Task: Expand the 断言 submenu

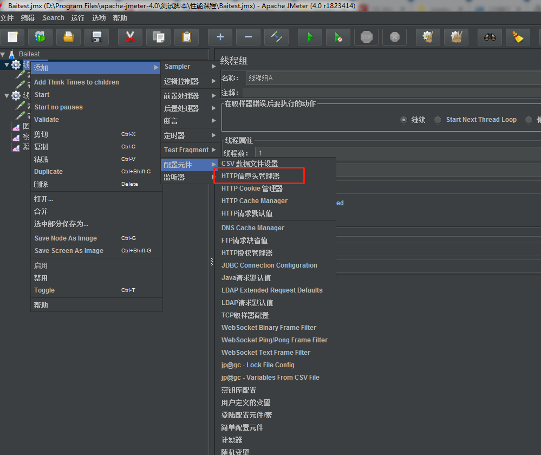Action: pyautogui.click(x=190, y=121)
